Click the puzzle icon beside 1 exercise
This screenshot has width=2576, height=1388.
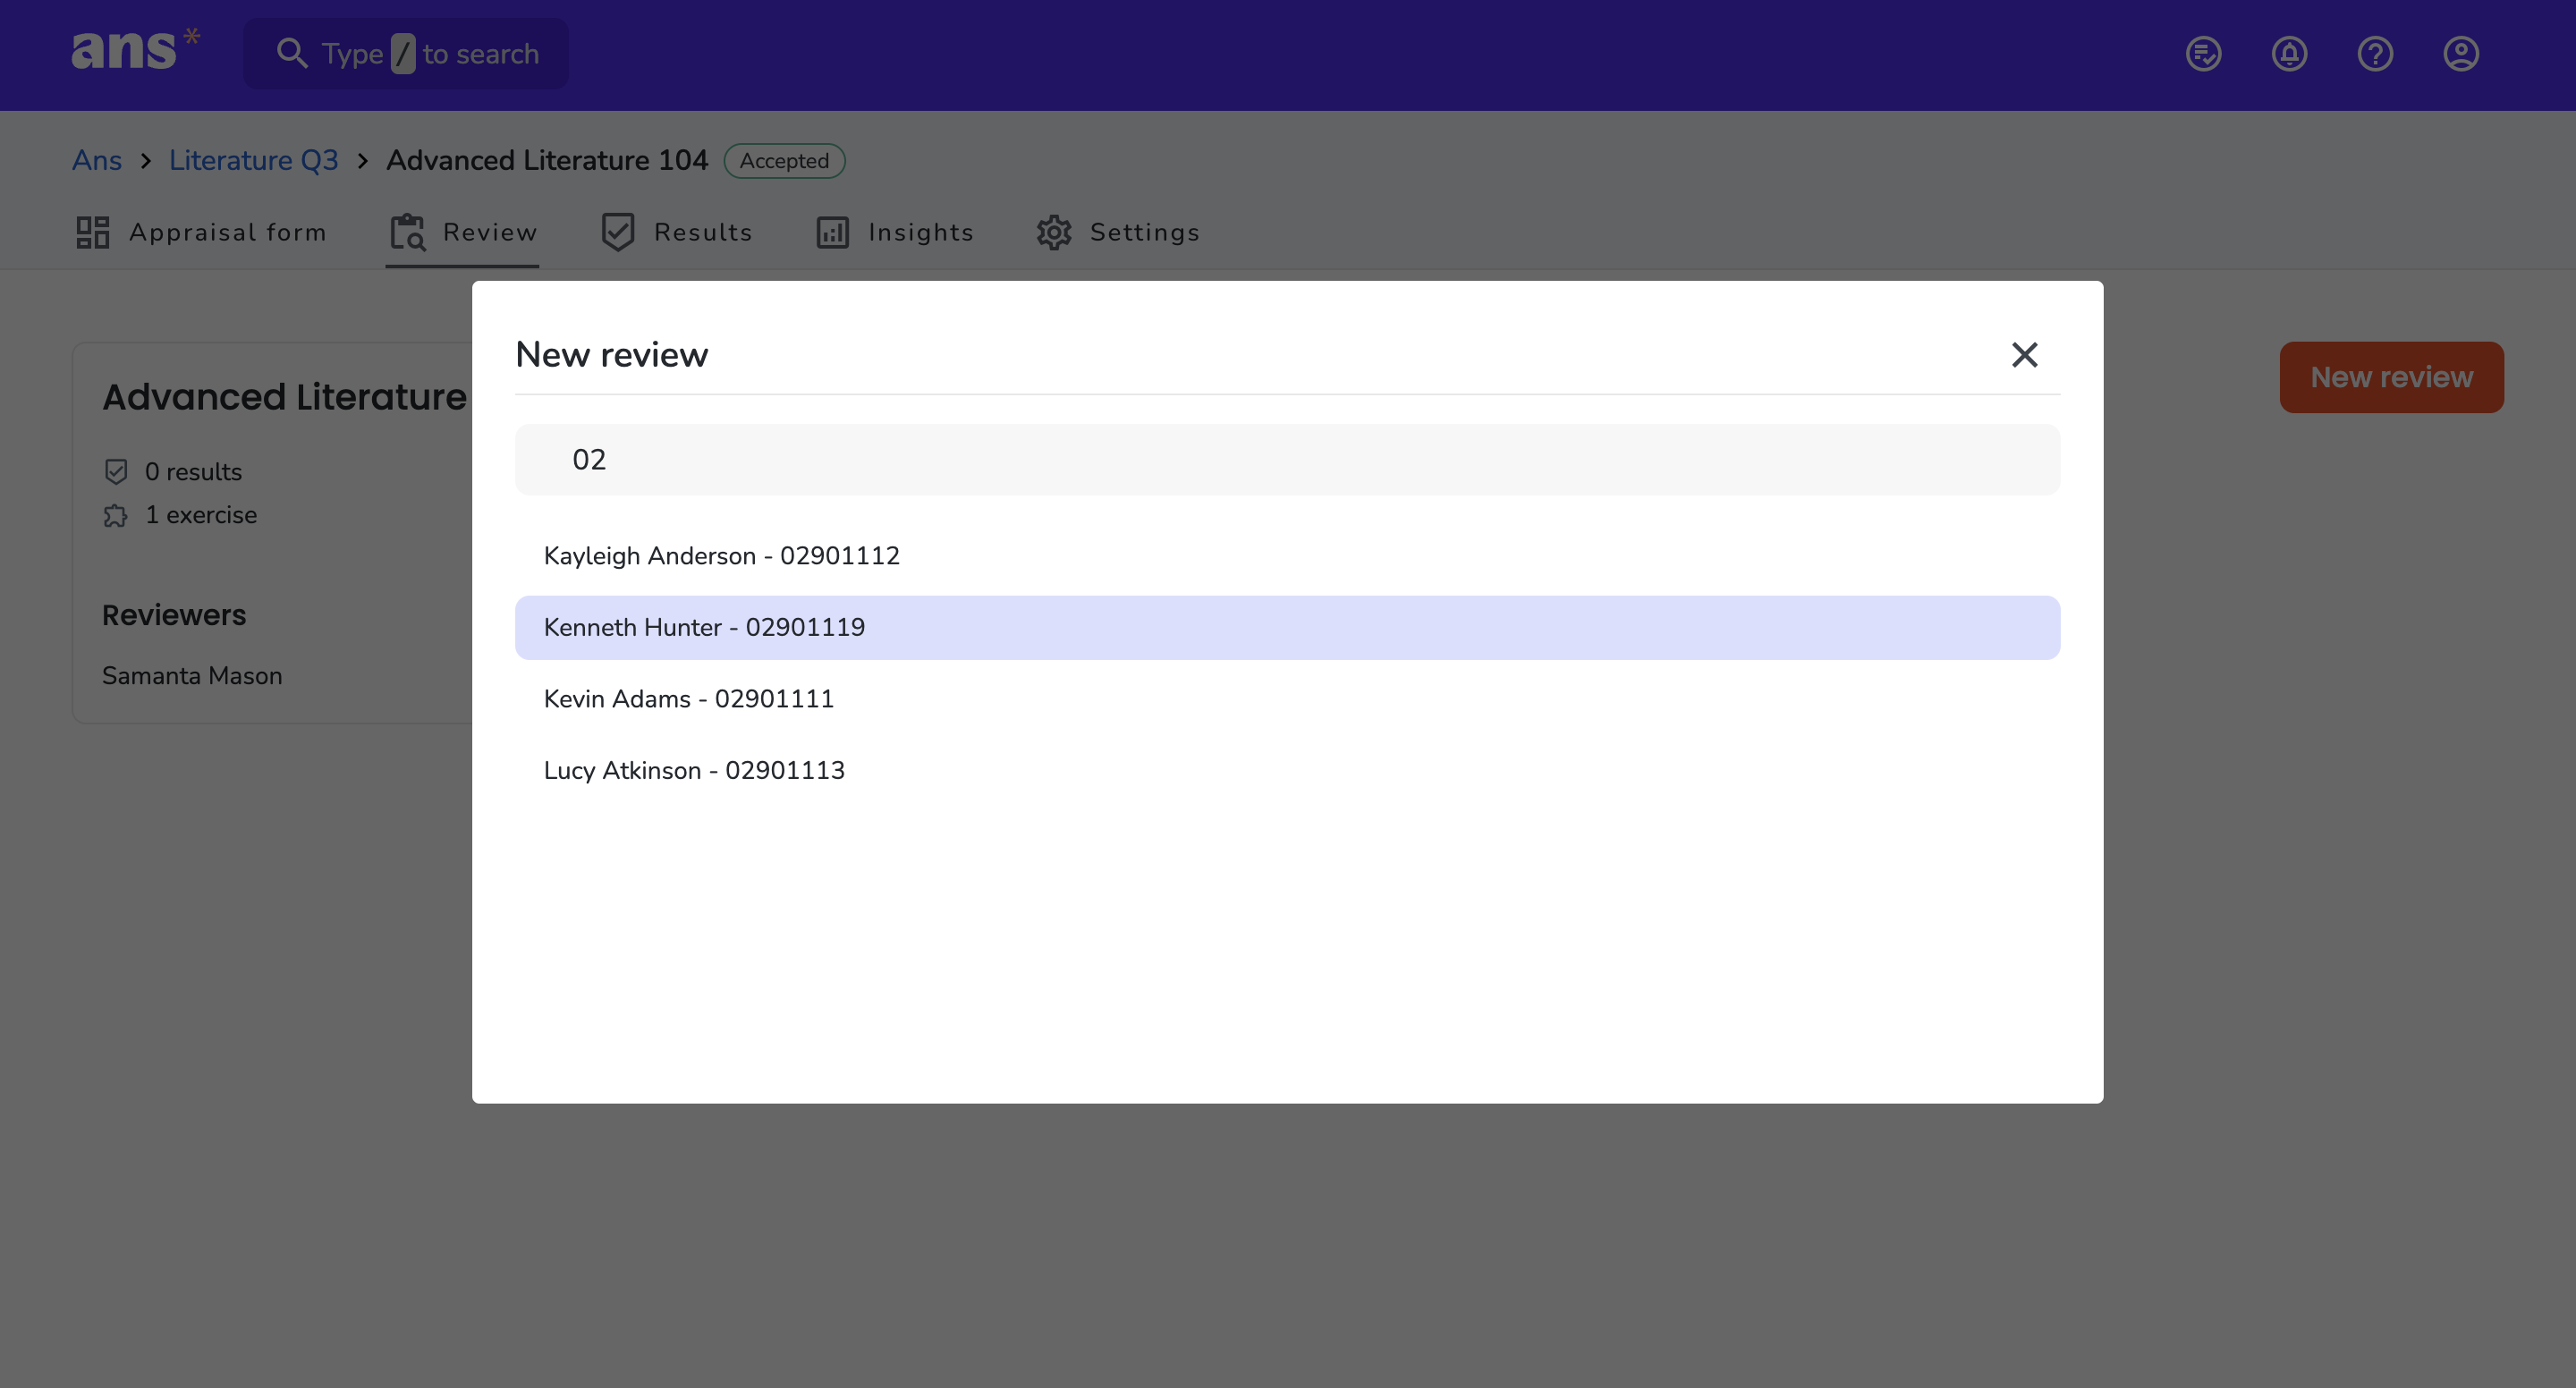[x=116, y=515]
